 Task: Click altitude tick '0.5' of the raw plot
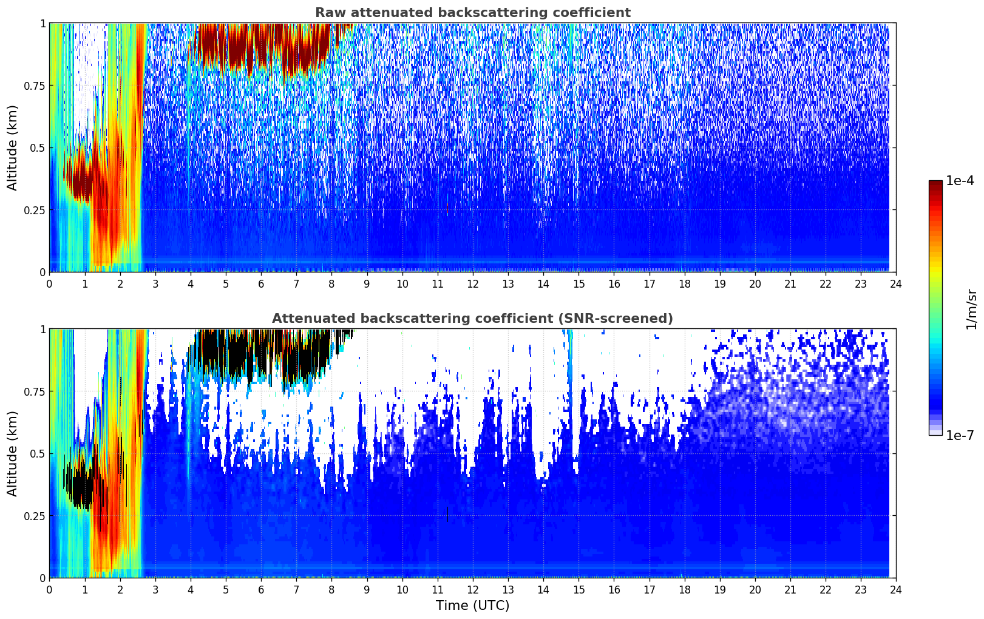[37, 147]
